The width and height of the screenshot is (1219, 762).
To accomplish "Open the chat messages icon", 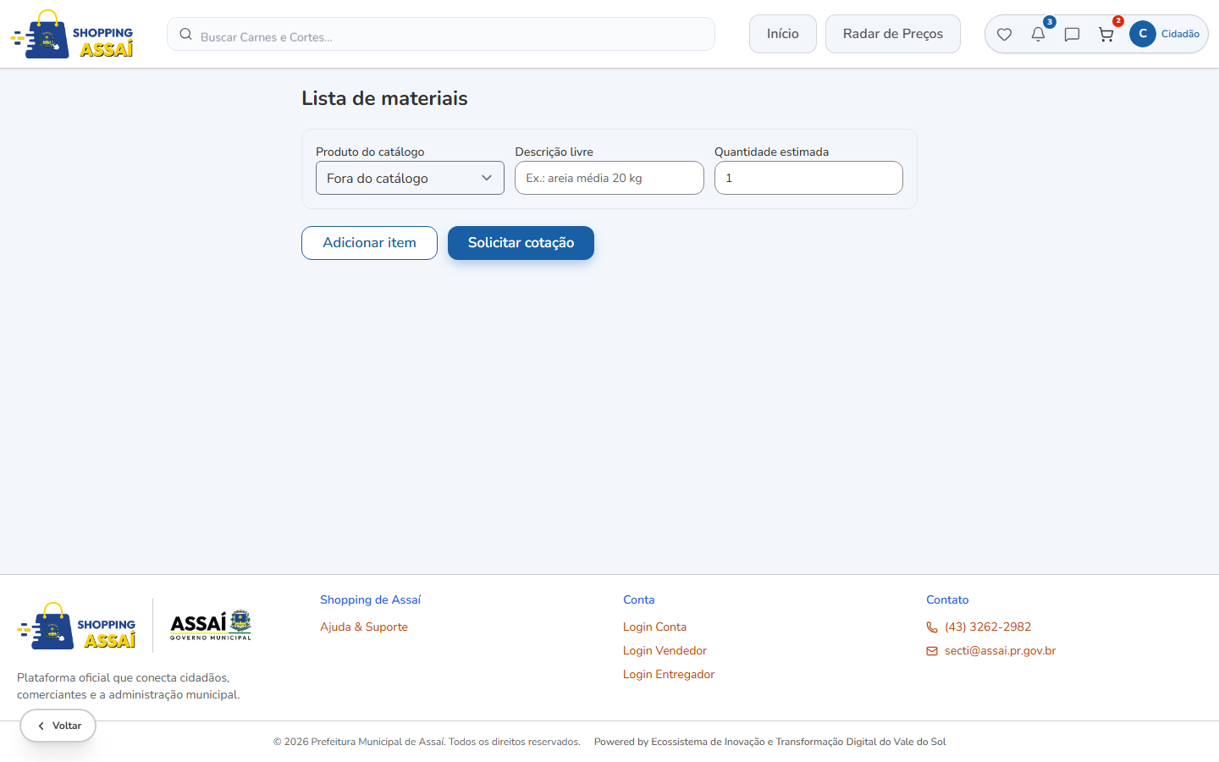I will (x=1072, y=35).
